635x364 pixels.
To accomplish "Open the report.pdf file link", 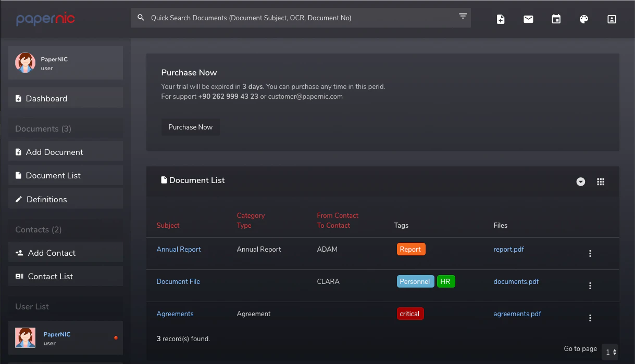I will (x=508, y=249).
